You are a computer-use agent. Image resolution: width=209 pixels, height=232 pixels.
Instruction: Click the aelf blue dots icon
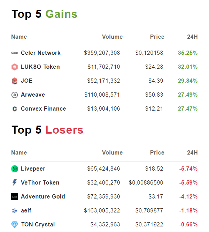(15, 211)
